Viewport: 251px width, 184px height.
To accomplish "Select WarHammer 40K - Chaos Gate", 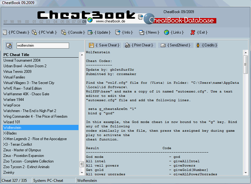I will pos(41,94).
